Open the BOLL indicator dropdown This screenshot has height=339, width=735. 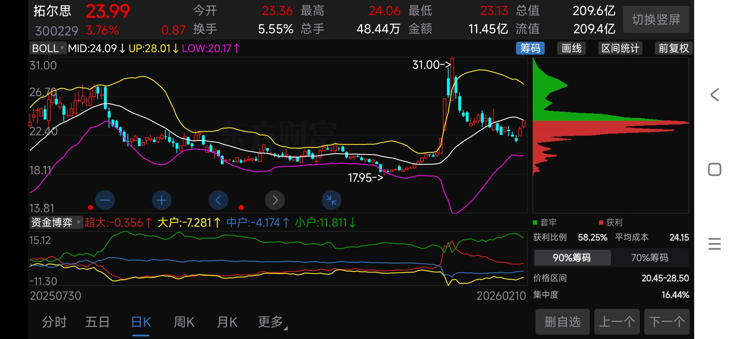click(x=48, y=48)
